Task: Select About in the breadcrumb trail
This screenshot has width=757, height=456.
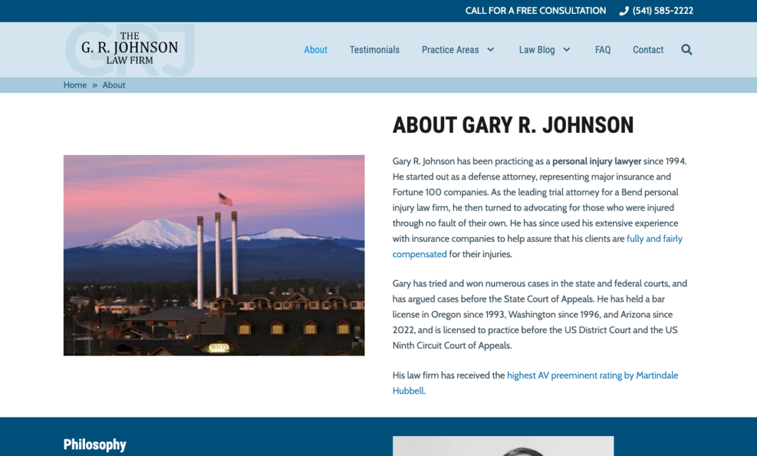Action: 114,84
